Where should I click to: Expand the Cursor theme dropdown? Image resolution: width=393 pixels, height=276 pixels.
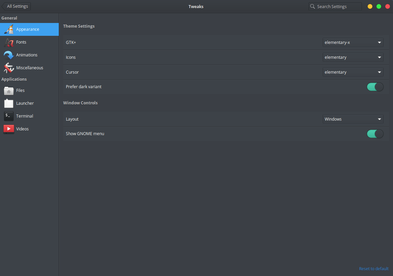(353, 72)
